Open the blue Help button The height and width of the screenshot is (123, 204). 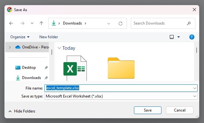192,37
